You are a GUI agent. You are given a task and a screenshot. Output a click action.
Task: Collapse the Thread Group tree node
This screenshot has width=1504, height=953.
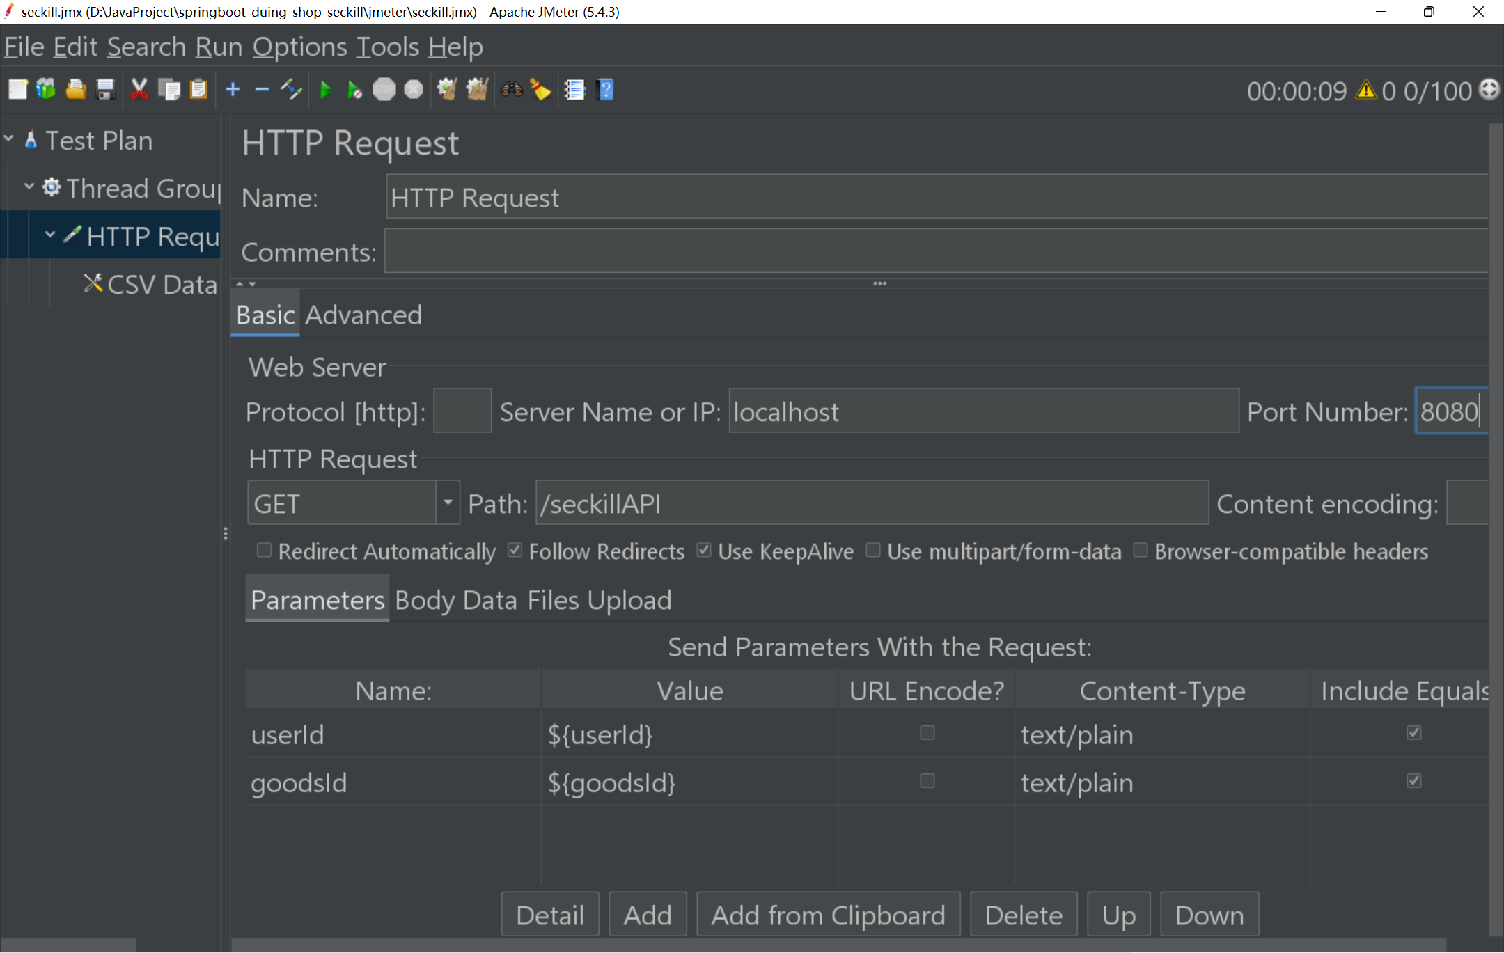[x=29, y=186]
